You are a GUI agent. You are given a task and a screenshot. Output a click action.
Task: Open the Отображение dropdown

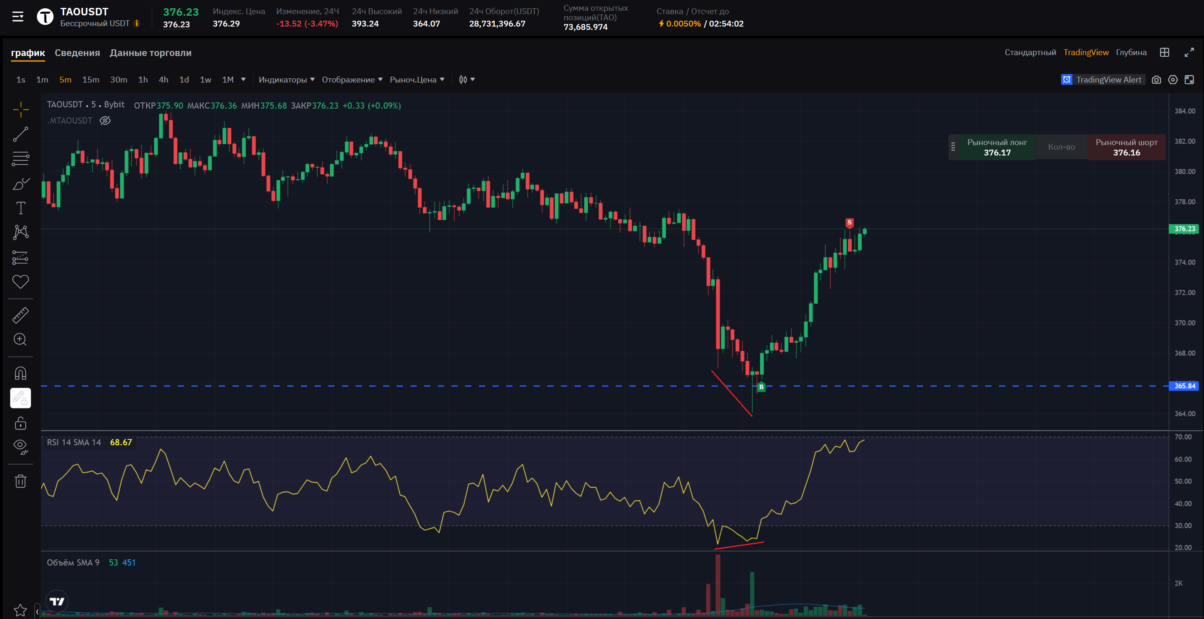(351, 80)
